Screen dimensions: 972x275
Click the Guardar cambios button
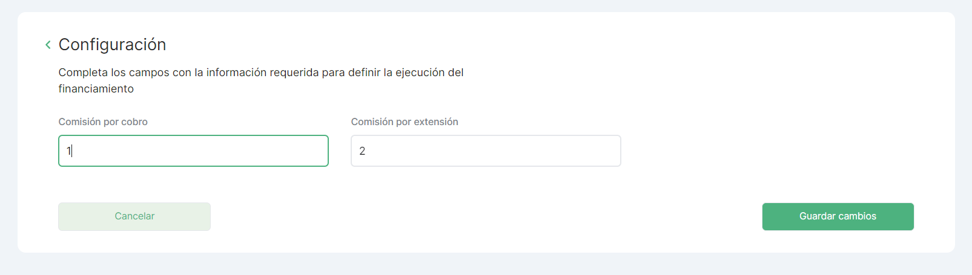[x=838, y=216]
